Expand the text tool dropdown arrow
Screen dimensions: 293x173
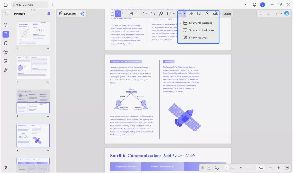click(x=146, y=14)
